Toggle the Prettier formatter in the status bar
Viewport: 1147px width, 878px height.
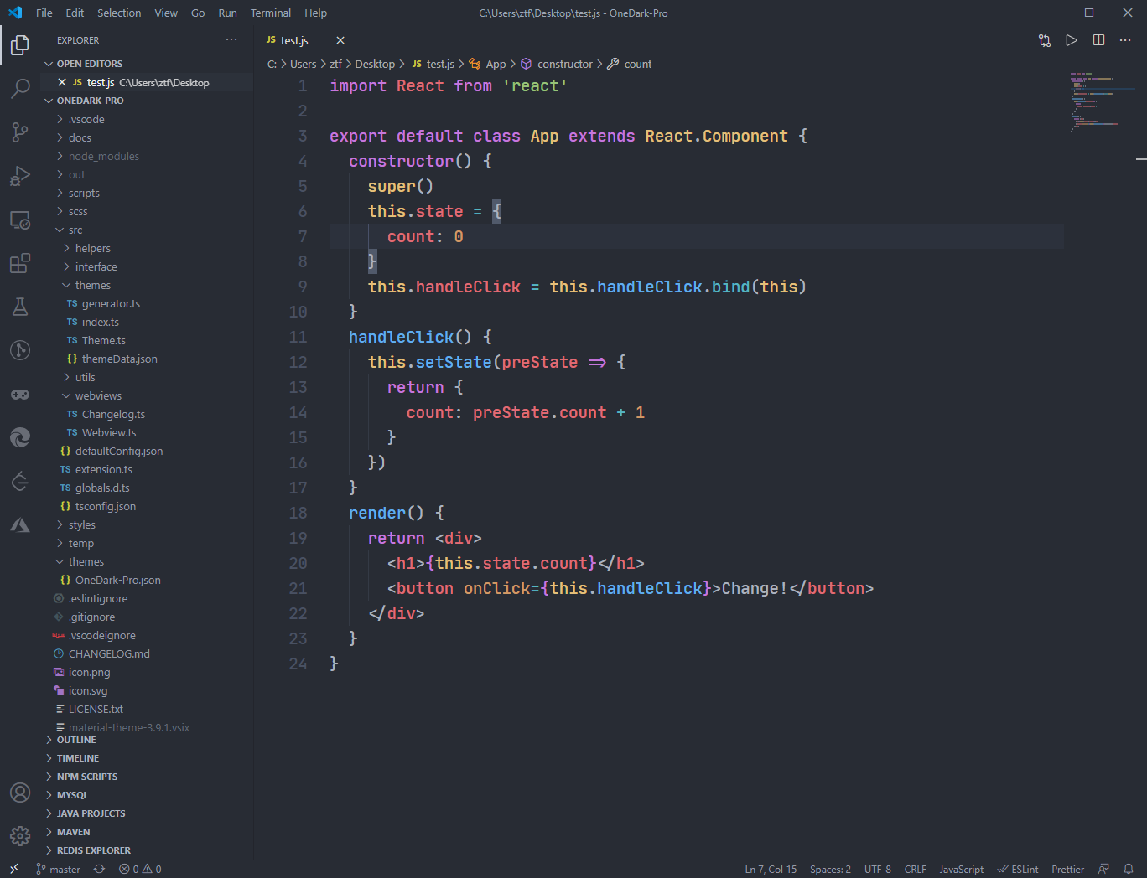1067,869
